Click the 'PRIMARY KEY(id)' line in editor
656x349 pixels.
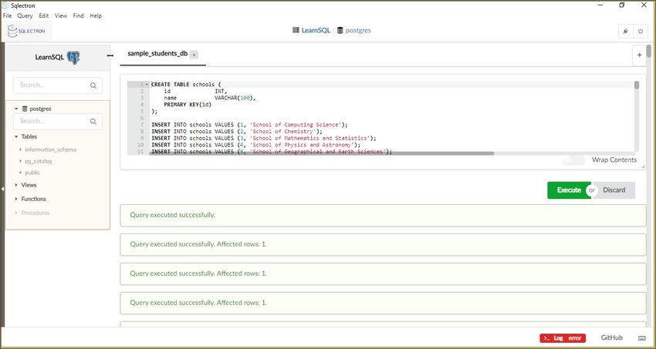click(x=188, y=105)
